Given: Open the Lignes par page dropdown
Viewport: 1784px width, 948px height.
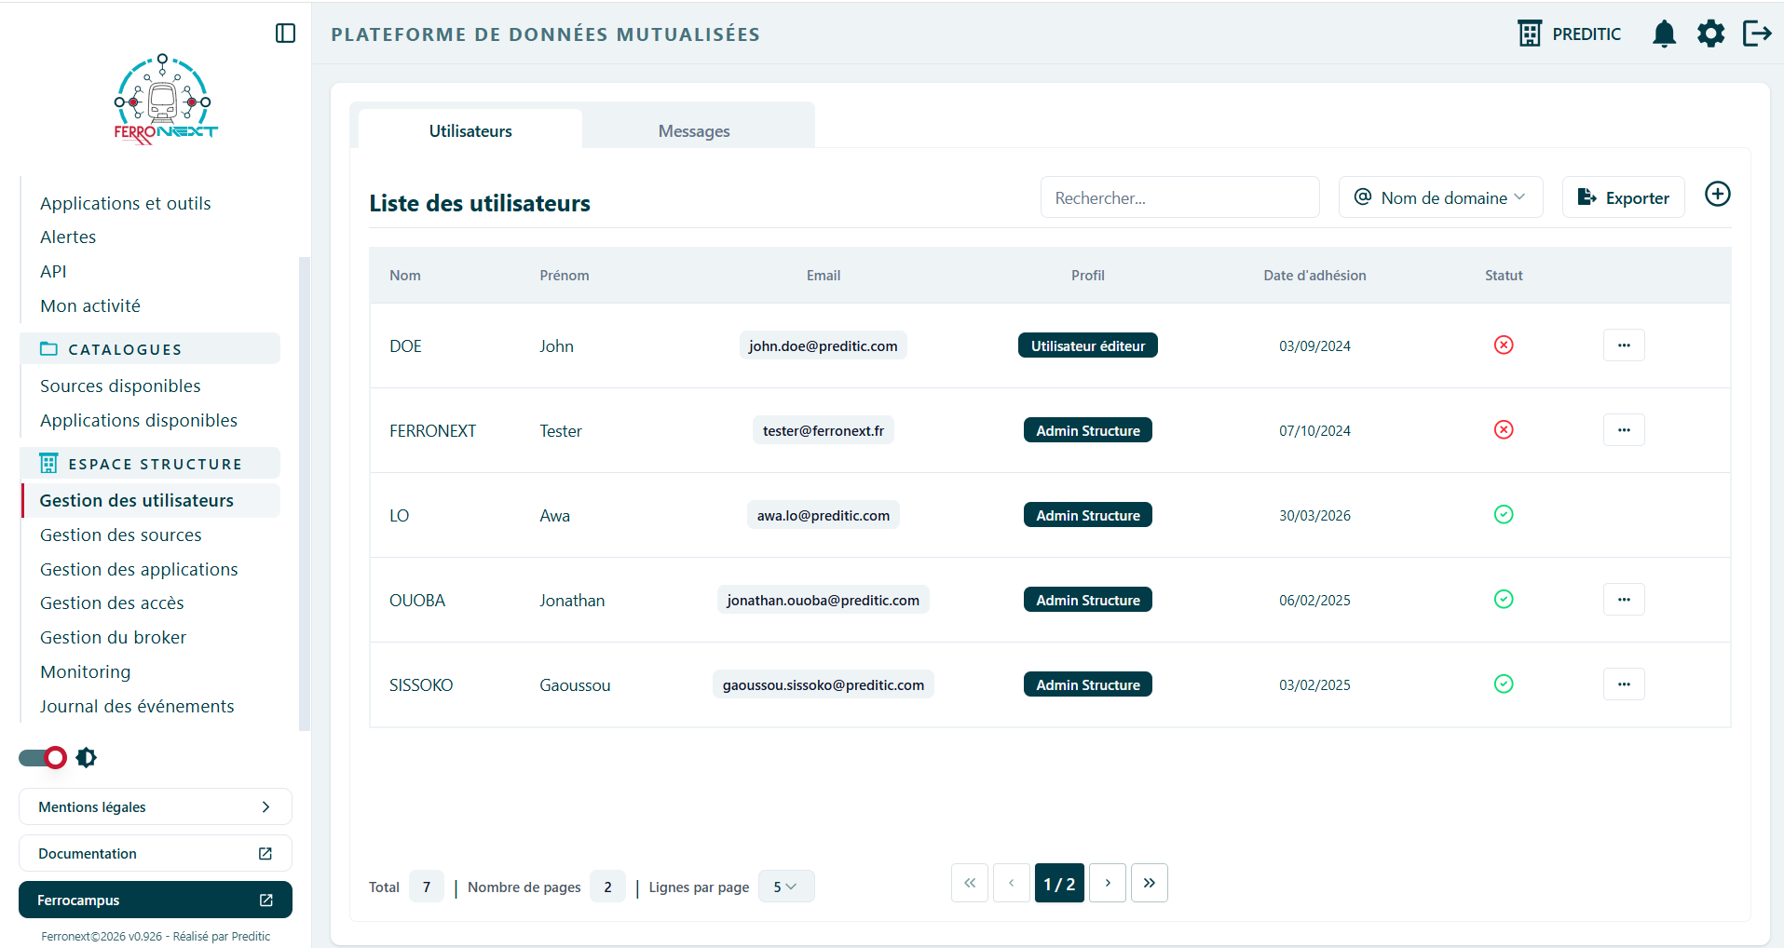Looking at the screenshot, I should pyautogui.click(x=786, y=887).
